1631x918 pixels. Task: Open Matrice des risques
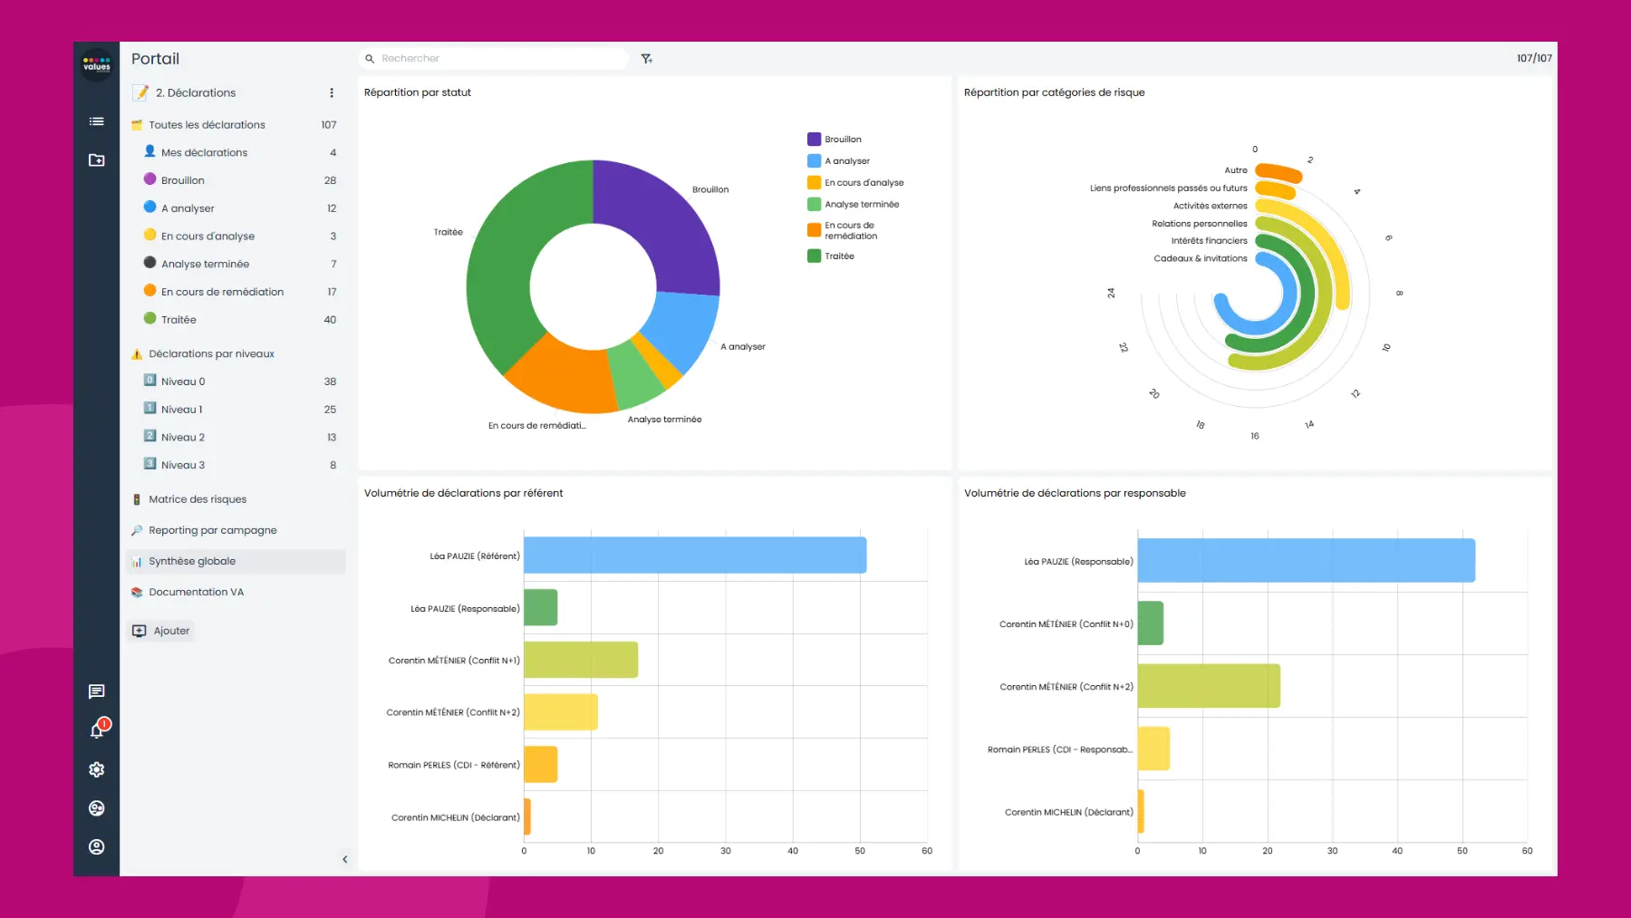pyautogui.click(x=198, y=499)
